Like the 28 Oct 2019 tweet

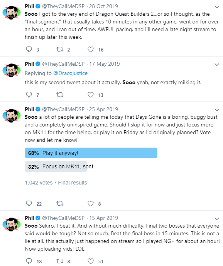point(91,49)
